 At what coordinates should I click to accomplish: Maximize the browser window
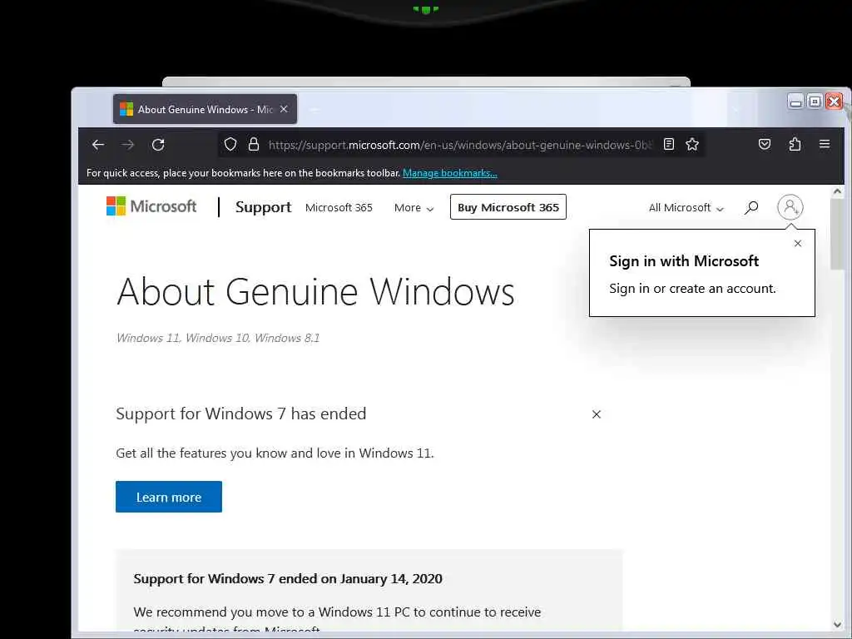tap(815, 102)
